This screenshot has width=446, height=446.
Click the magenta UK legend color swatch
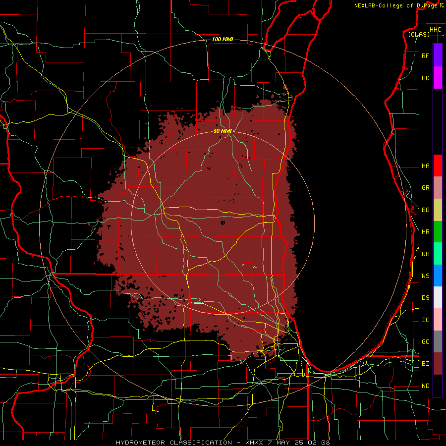(438, 78)
